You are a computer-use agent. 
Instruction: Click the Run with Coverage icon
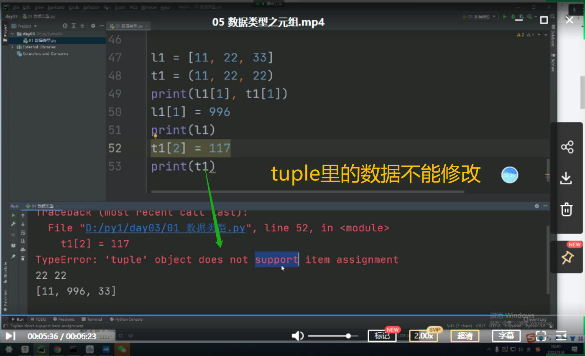pyautogui.click(x=521, y=17)
